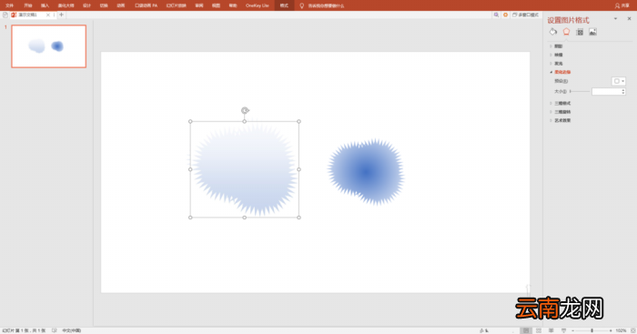Expand the 映像 (Reflection) section
This screenshot has width=637, height=334.
point(558,55)
